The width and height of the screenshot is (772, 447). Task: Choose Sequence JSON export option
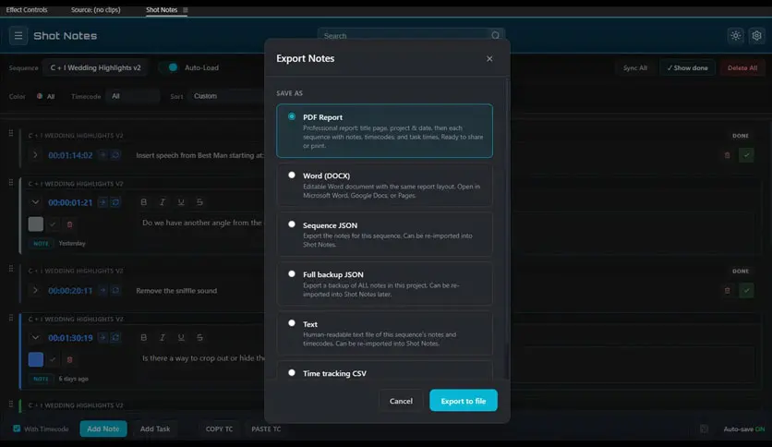(384, 235)
